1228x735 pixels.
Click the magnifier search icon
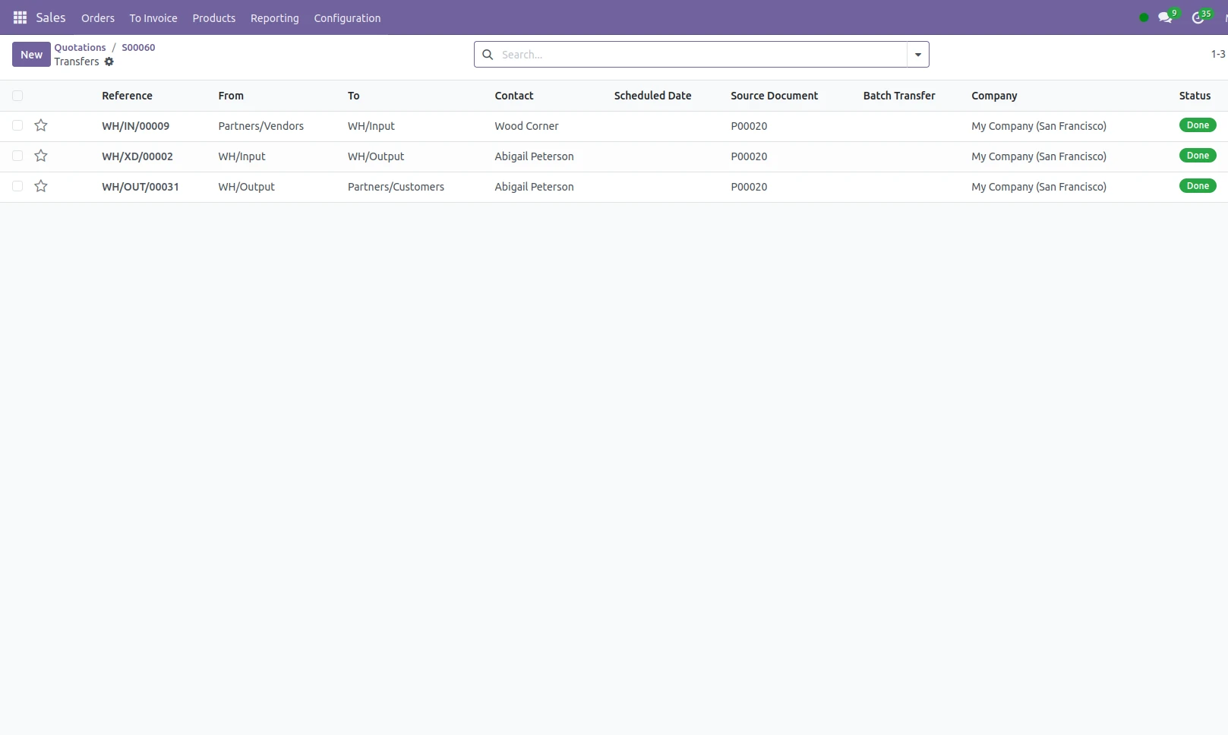point(488,55)
